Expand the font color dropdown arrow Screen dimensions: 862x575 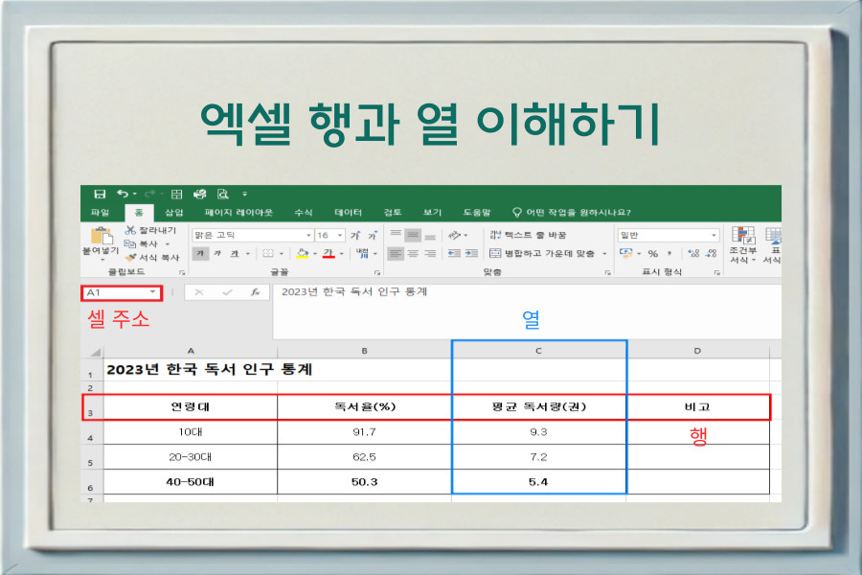click(x=341, y=254)
